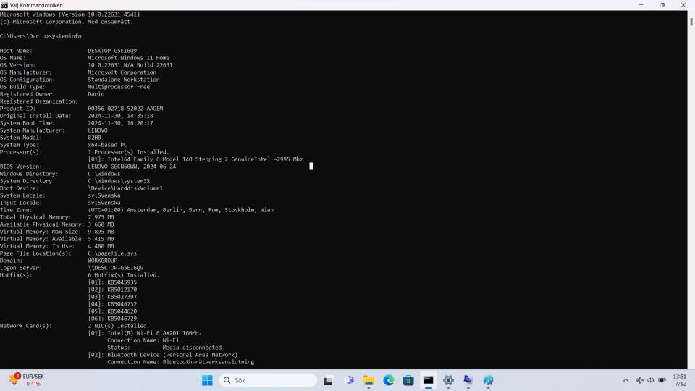Select the Command Prompt taskbar icon
The height and width of the screenshot is (391, 695).
[429, 380]
